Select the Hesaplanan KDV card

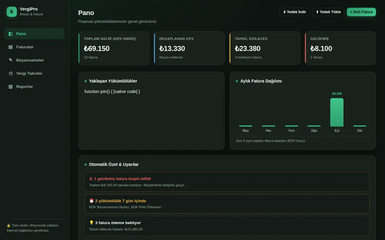pos(189,48)
